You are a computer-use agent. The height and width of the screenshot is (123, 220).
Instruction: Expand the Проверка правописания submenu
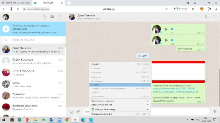click(120, 101)
